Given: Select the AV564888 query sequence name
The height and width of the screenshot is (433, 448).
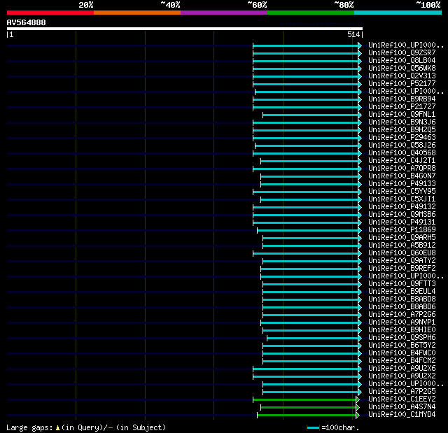Looking at the screenshot, I should 27,22.
